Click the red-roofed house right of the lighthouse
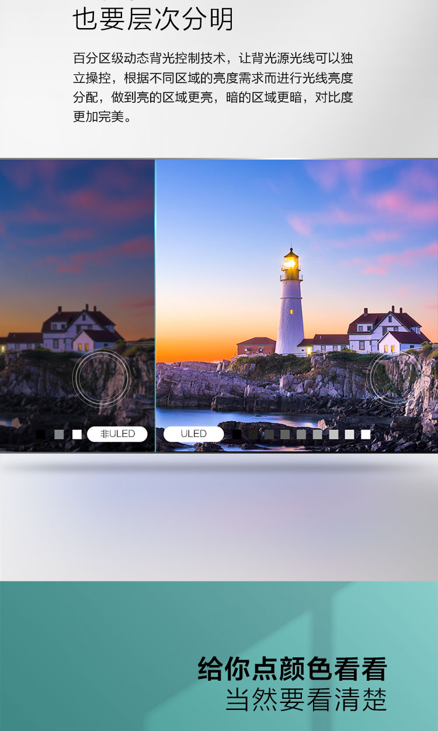The height and width of the screenshot is (731, 438). [388, 330]
